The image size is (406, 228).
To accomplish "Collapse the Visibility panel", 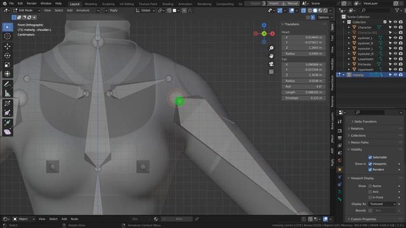I will (x=357, y=149).
